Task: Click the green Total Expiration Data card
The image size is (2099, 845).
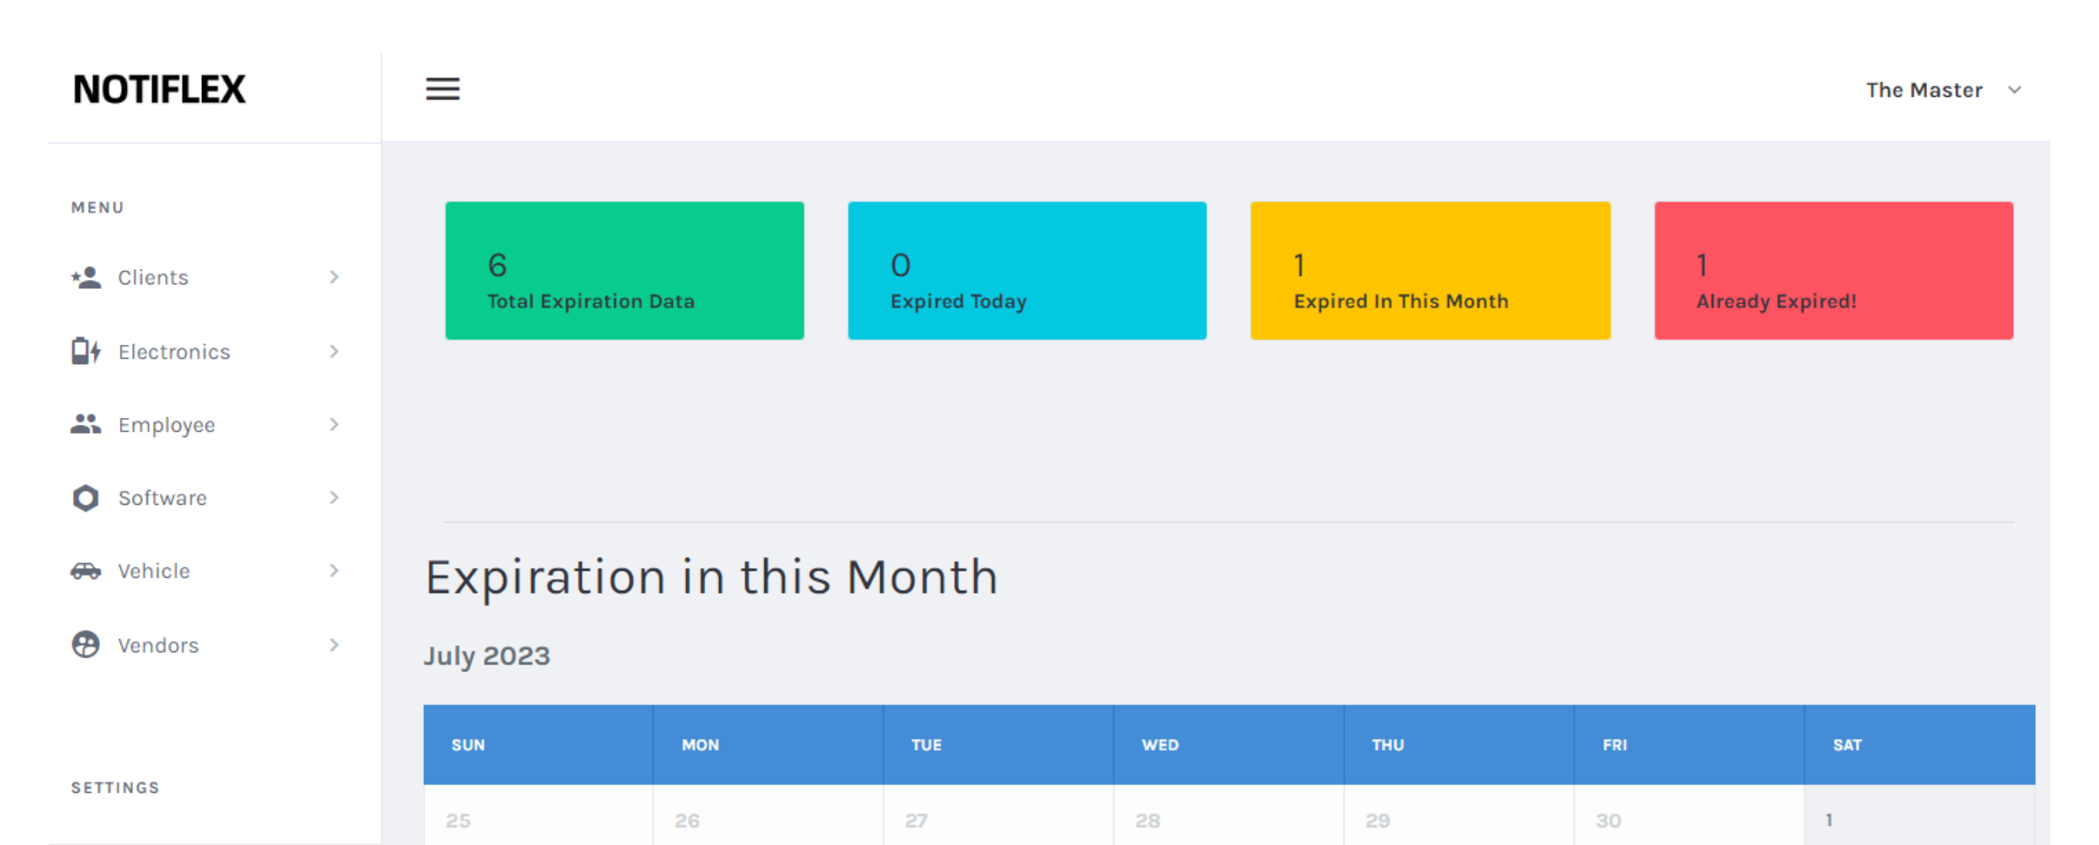Action: [x=624, y=270]
